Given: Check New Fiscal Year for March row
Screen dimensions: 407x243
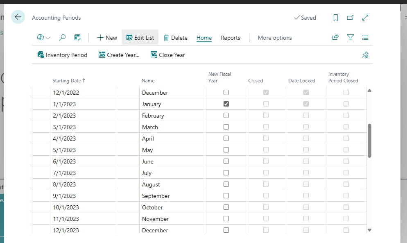Looking at the screenshot, I should pos(226,127).
